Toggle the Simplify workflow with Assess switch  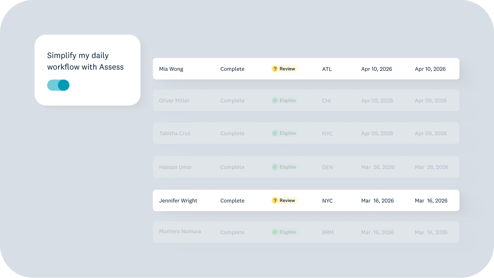click(x=58, y=85)
